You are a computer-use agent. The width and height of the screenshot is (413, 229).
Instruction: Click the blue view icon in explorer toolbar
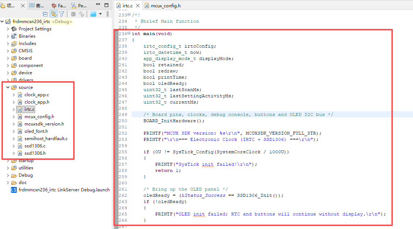click(x=93, y=14)
